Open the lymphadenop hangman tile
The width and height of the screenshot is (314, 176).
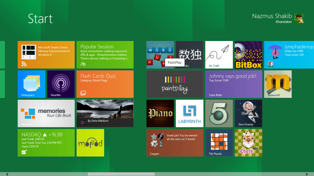click(289, 55)
